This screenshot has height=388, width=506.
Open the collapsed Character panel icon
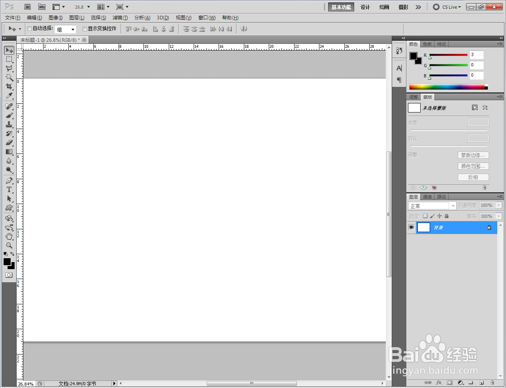tap(399, 68)
